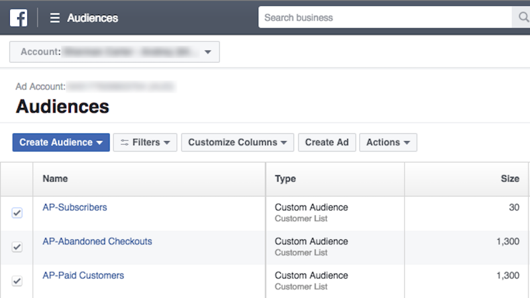Open the AP-Abandoned Checkouts link

pyautogui.click(x=97, y=241)
